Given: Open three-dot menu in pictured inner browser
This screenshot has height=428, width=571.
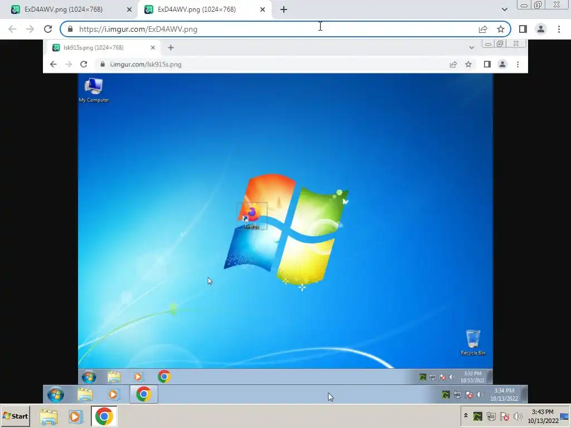Looking at the screenshot, I should (518, 65).
